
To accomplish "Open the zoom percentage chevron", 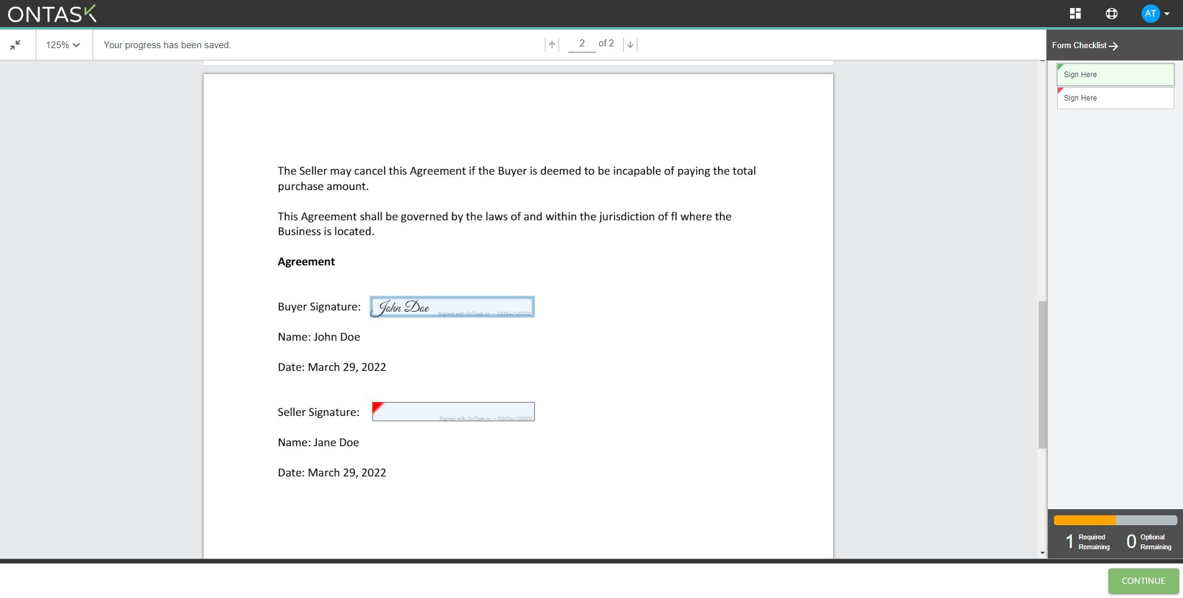I will click(x=77, y=44).
